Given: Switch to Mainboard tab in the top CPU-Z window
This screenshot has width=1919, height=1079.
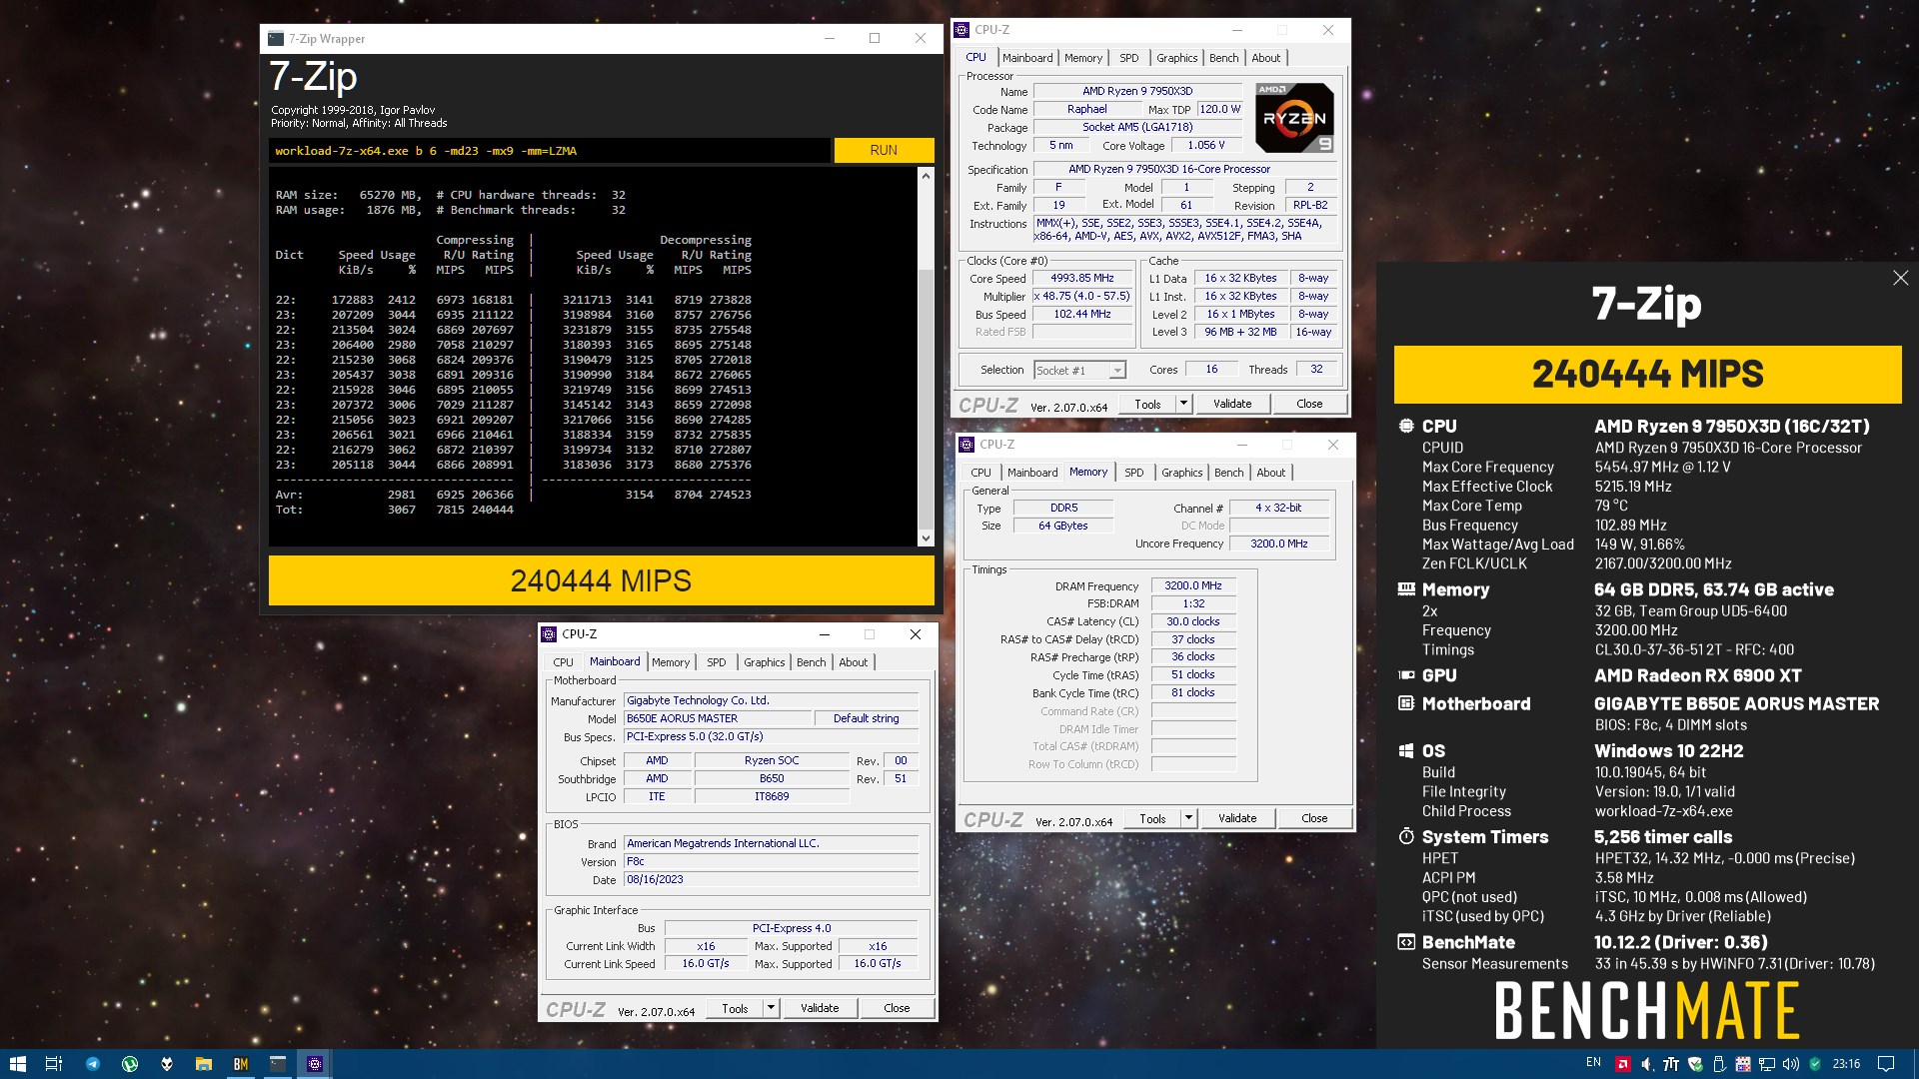Looking at the screenshot, I should 1027,58.
